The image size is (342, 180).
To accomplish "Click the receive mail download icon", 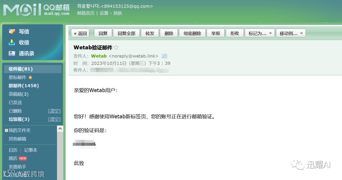I will [x=12, y=42].
